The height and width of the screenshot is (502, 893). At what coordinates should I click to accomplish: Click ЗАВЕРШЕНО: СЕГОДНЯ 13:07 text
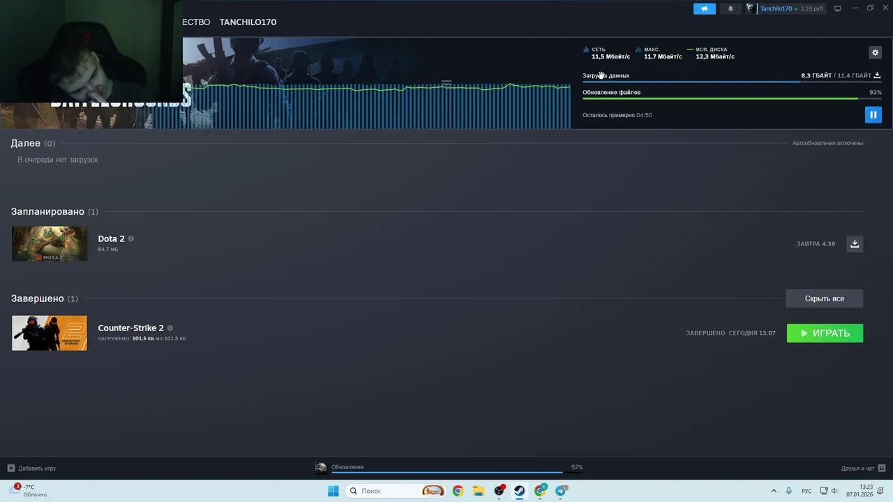(x=730, y=333)
